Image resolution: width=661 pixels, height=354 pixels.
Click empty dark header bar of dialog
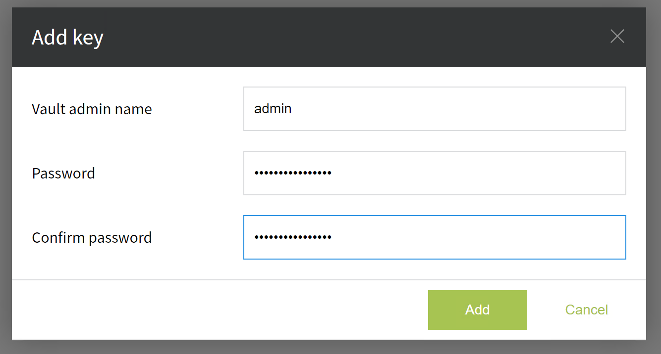click(347, 37)
